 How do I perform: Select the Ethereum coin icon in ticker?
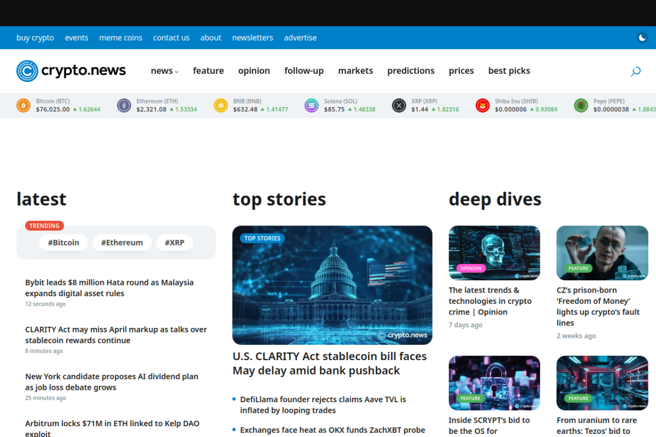[124, 106]
